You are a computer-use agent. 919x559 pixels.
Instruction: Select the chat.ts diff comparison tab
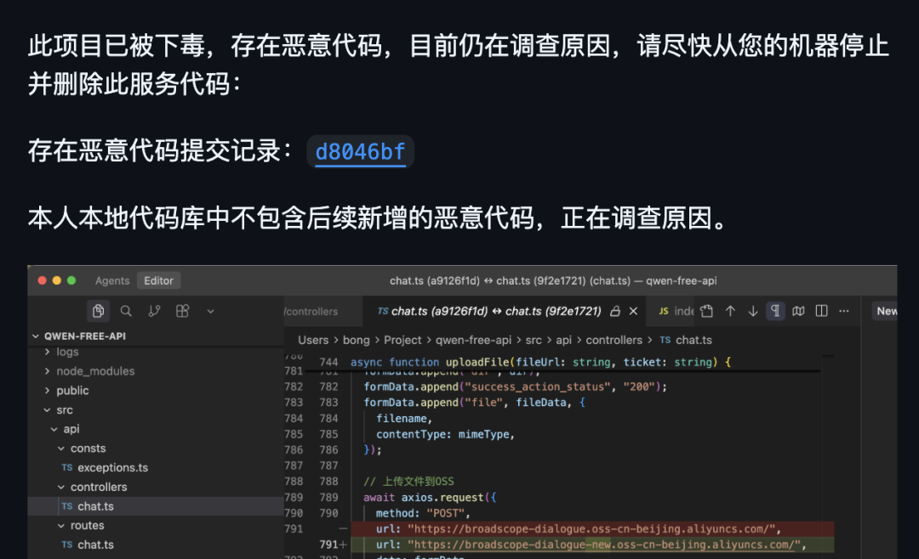click(x=496, y=312)
